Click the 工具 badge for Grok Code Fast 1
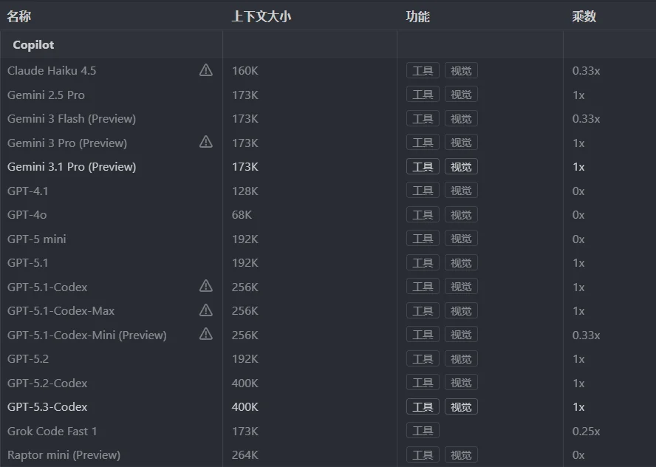656x467 pixels. point(423,431)
